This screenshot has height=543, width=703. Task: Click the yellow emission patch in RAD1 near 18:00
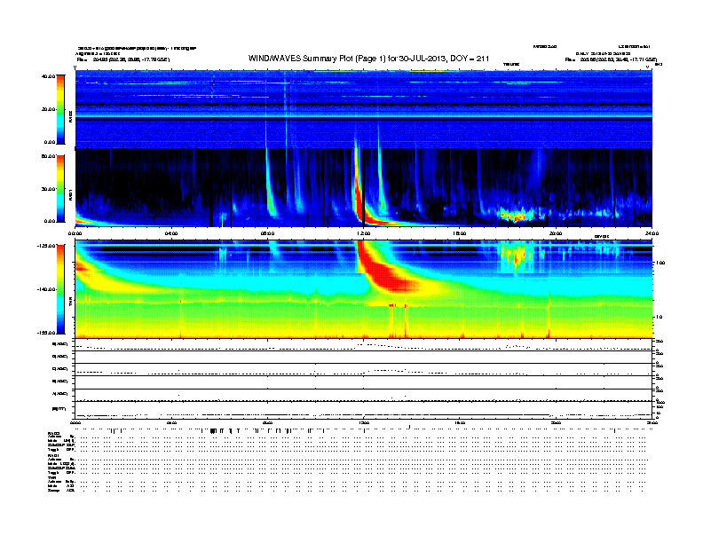point(516,215)
